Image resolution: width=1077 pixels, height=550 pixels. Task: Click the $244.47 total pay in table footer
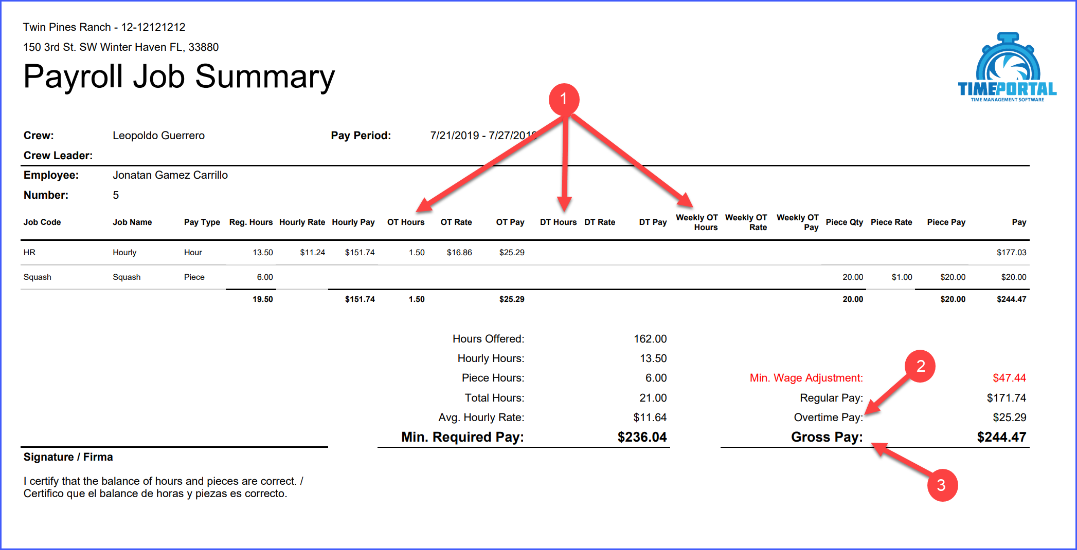click(x=1011, y=299)
